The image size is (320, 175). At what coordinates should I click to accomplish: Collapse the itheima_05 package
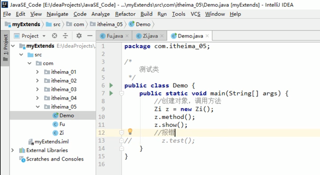coord(38,107)
